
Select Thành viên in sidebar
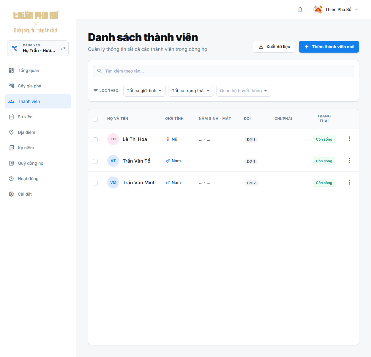click(x=38, y=101)
